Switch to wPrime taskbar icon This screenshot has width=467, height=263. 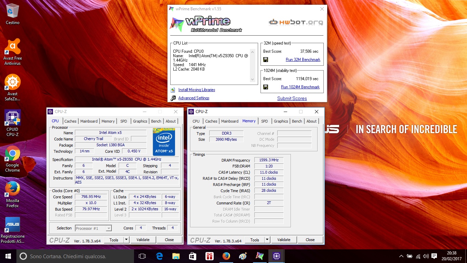pos(259,256)
